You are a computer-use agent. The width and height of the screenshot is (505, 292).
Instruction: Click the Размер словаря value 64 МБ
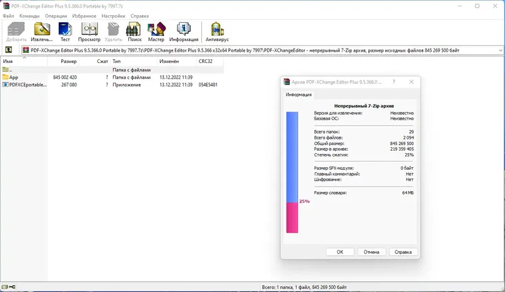pos(408,192)
